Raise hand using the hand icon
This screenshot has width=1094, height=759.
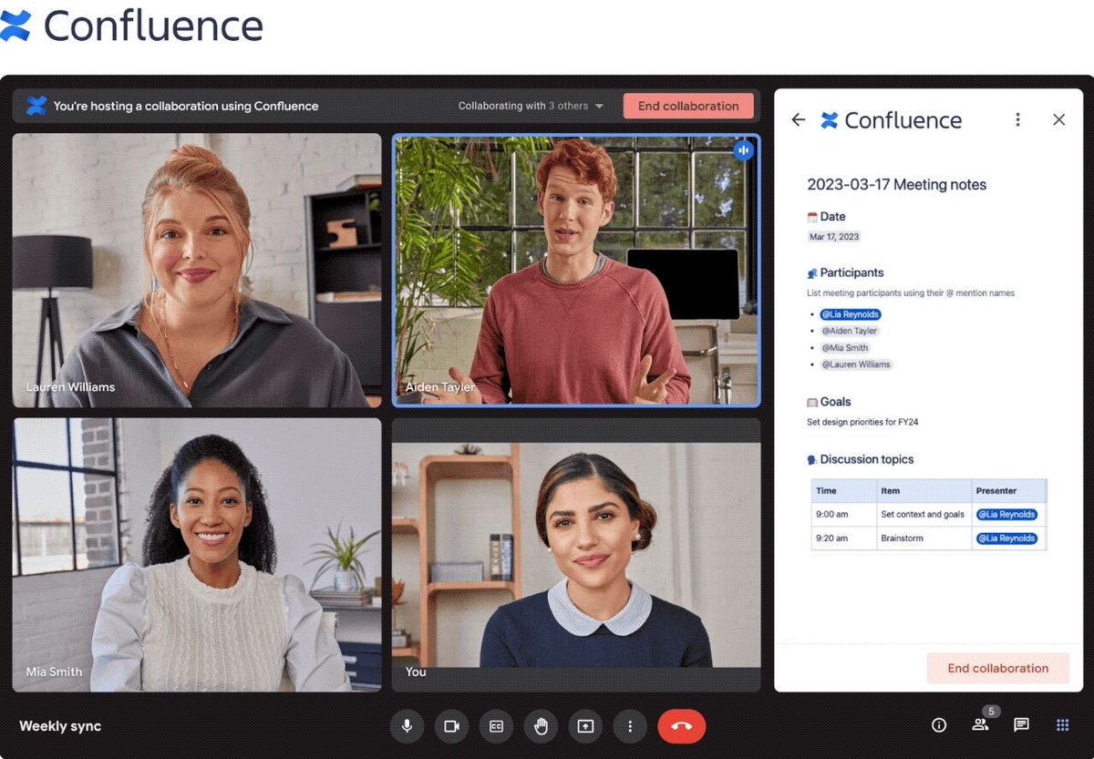[x=541, y=726]
